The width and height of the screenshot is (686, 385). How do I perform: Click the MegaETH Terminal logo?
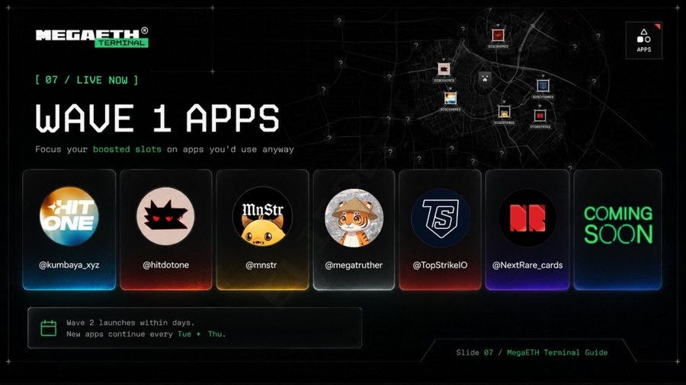[x=92, y=37]
